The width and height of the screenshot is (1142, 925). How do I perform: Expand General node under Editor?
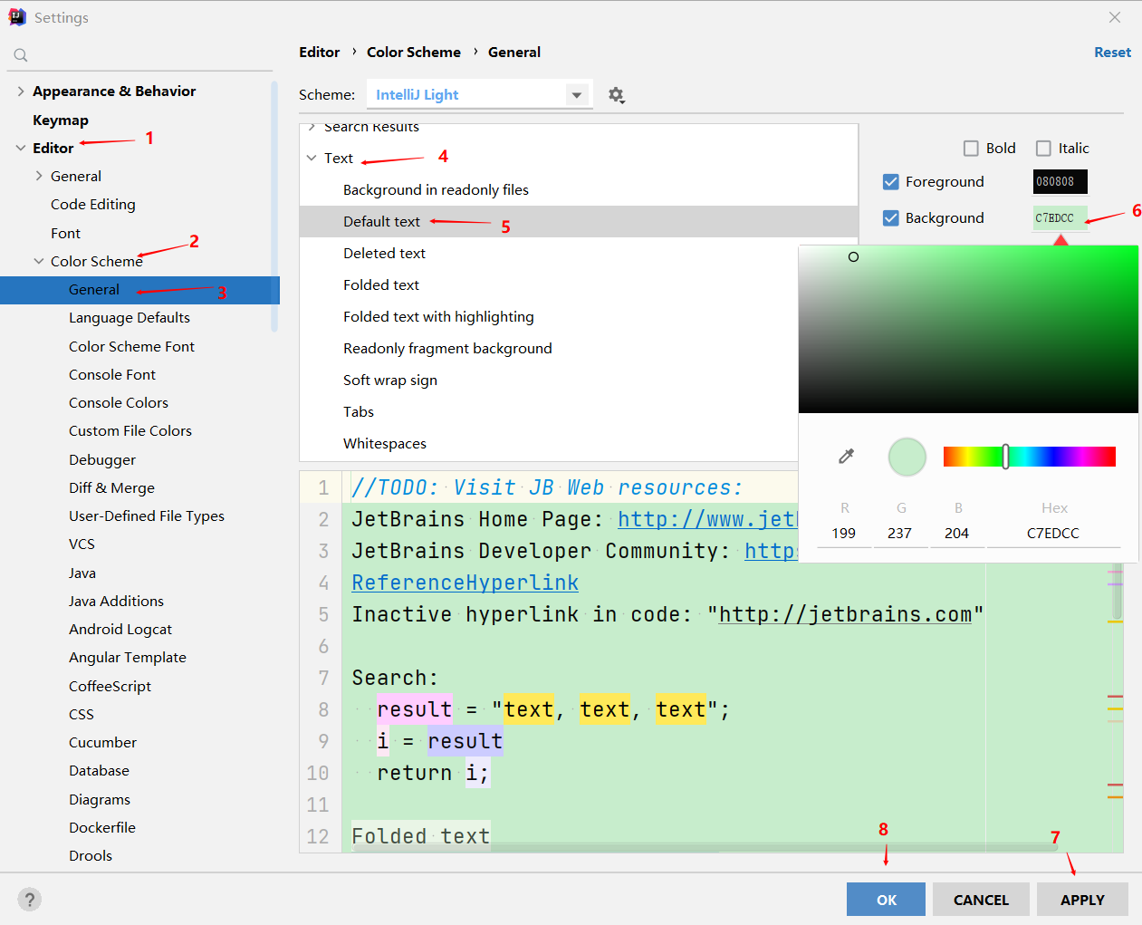coord(39,176)
